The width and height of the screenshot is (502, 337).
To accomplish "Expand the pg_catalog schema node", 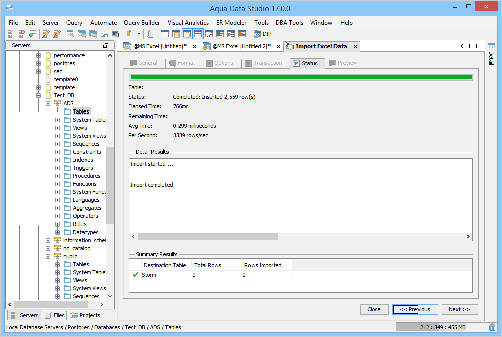I will pyautogui.click(x=48, y=249).
